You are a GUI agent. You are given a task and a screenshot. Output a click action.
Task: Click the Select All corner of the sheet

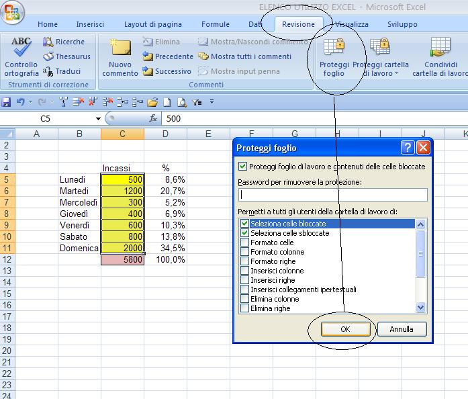point(7,134)
